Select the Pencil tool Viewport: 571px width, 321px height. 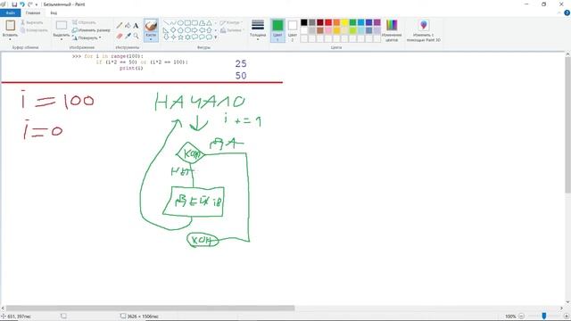click(x=120, y=26)
